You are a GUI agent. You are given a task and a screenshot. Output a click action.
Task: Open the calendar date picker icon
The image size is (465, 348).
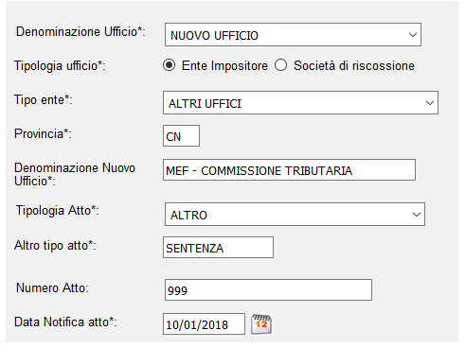[261, 324]
